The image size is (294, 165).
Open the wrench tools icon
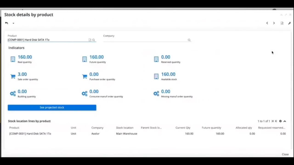[290, 23]
